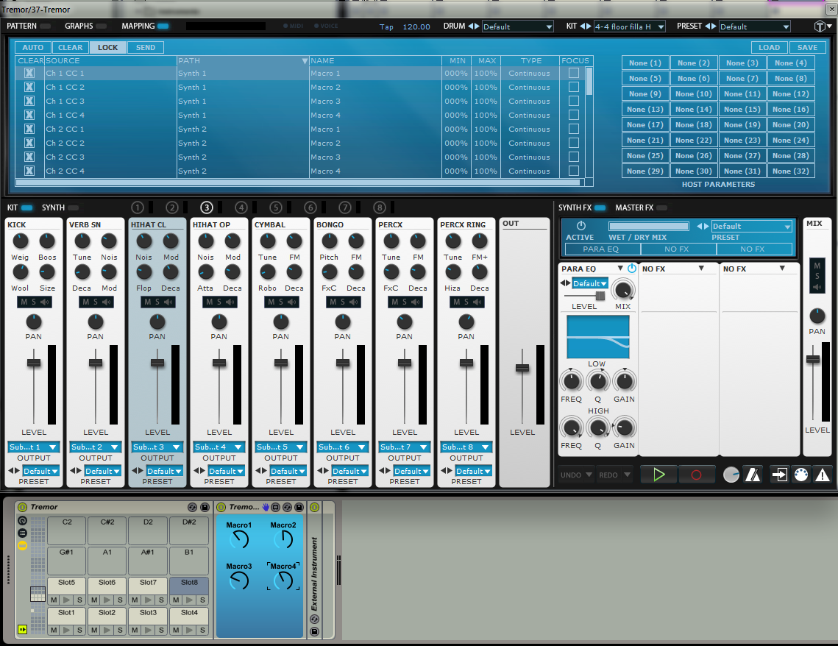
Task: Click the Tremor drum rack save icon
Action: (x=204, y=508)
